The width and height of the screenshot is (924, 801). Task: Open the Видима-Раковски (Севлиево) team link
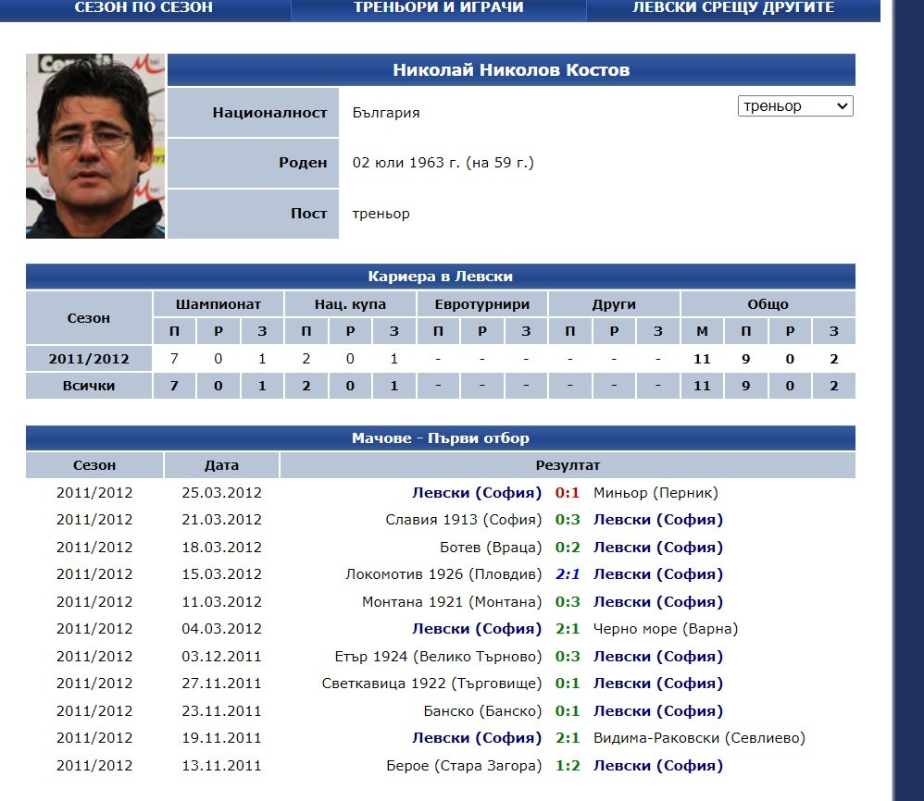point(699,738)
